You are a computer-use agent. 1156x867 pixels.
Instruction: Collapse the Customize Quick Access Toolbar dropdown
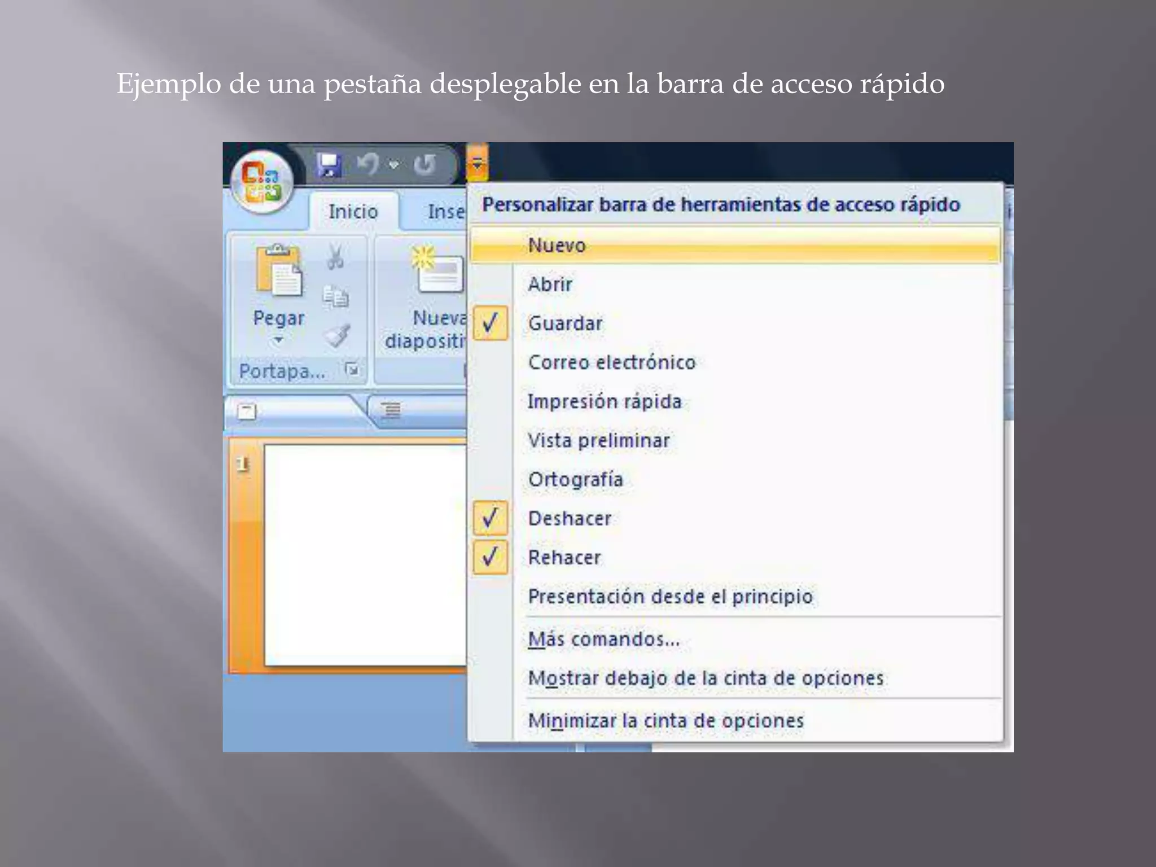point(478,164)
